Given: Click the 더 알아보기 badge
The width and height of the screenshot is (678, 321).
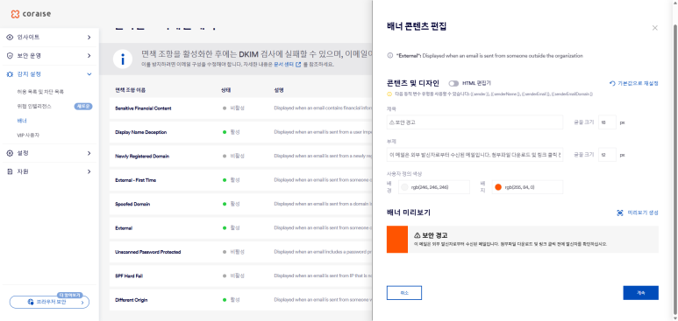Looking at the screenshot, I should click(x=69, y=295).
